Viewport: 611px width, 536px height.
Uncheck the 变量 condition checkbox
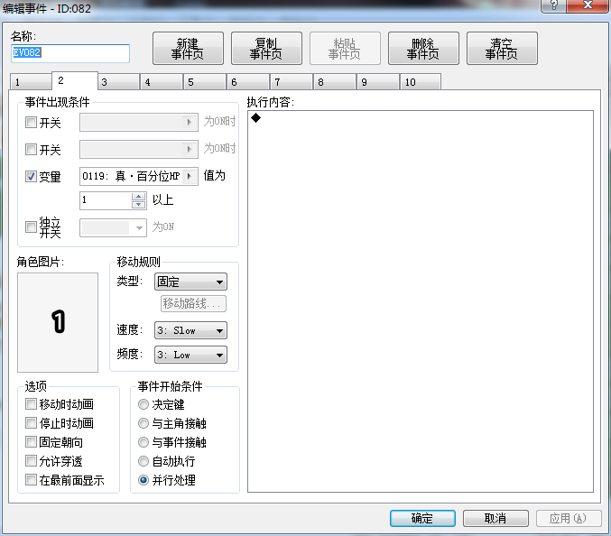pos(31,176)
